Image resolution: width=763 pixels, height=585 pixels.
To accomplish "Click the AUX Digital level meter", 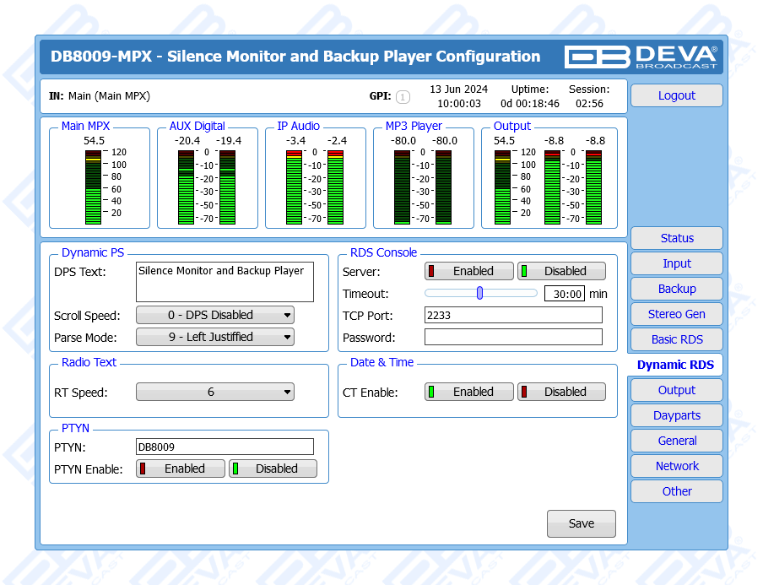I will coord(207,187).
